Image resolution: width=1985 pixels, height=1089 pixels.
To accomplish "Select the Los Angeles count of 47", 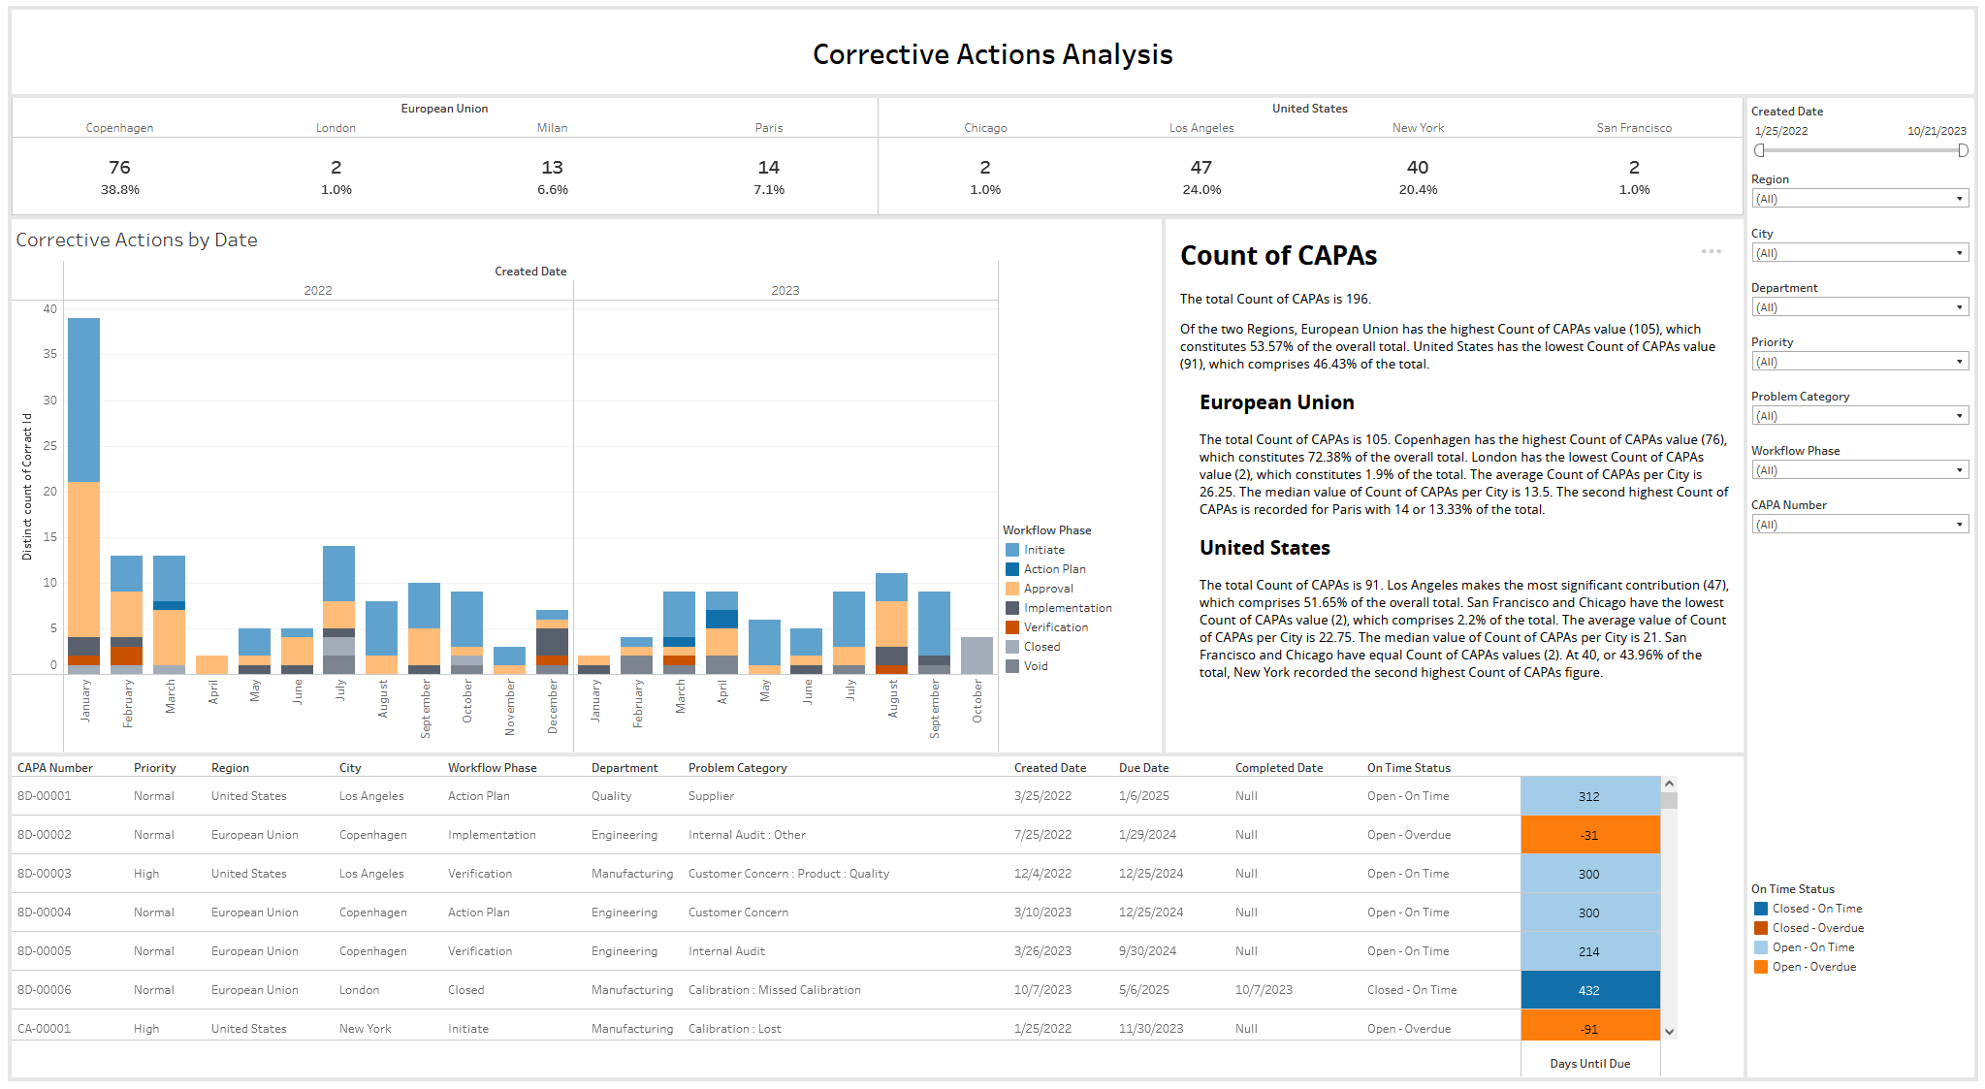I will (x=1201, y=168).
